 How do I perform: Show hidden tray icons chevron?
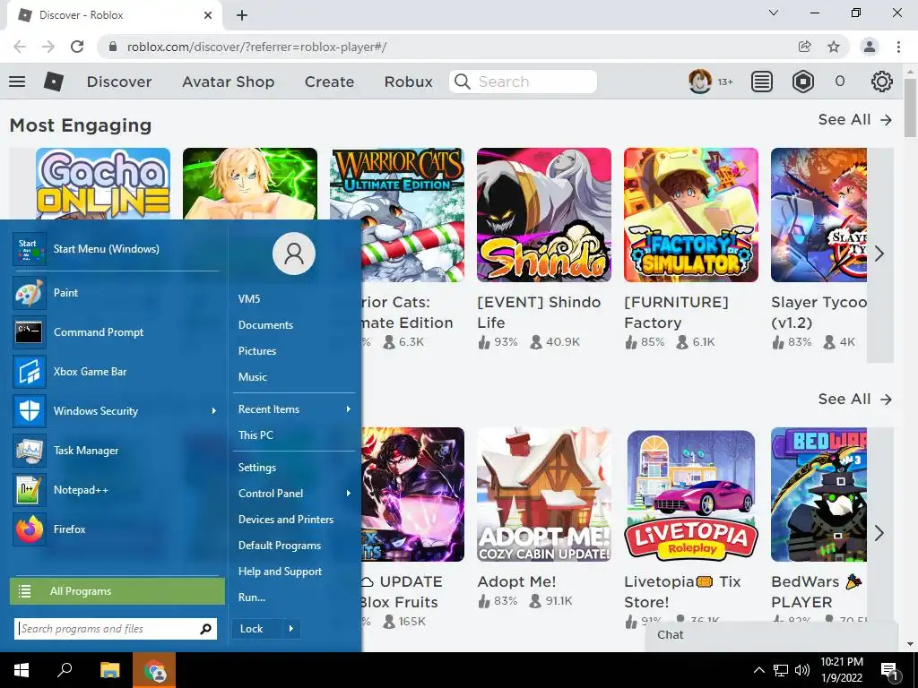click(x=758, y=670)
